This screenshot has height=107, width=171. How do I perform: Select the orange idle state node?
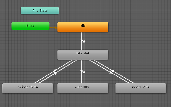83,27
